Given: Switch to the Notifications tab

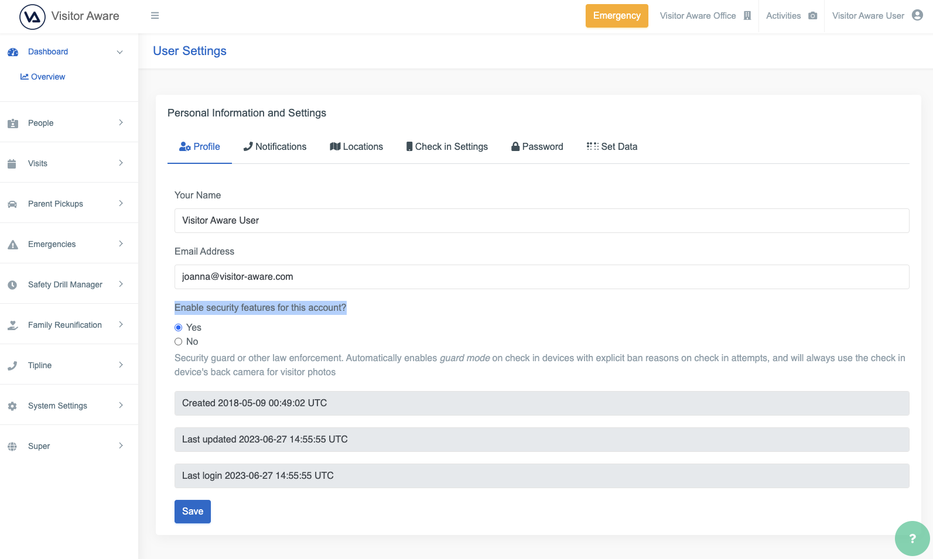Looking at the screenshot, I should tap(275, 147).
